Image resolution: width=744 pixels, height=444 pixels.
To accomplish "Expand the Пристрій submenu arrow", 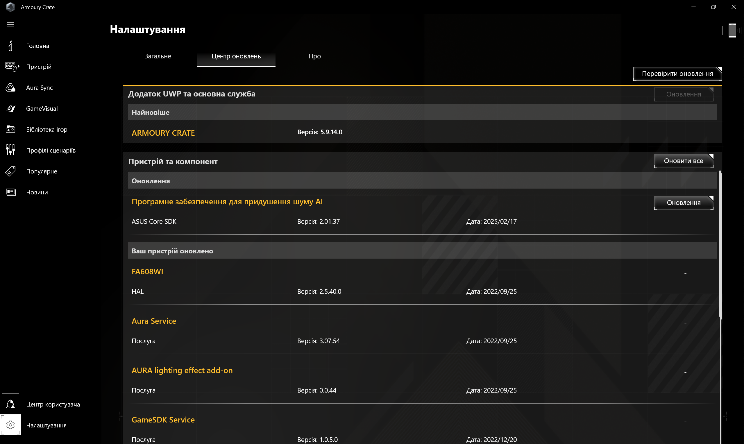I will [19, 67].
